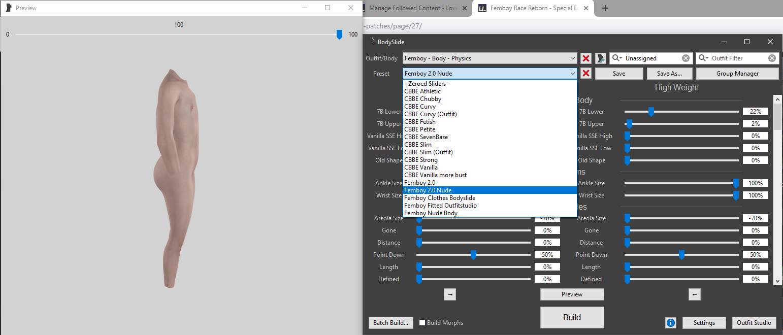Click the Preview window title icon

coord(8,8)
